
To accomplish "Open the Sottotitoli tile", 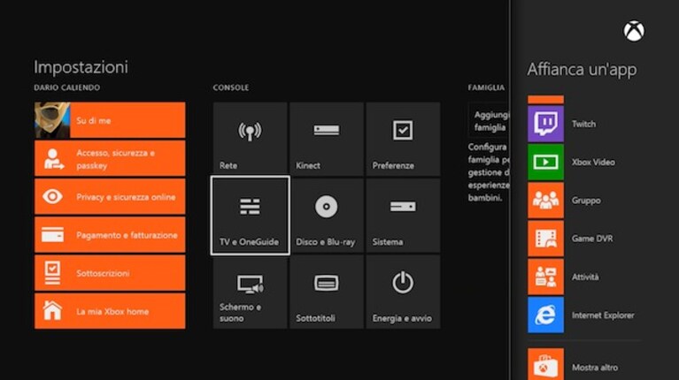I will (327, 292).
